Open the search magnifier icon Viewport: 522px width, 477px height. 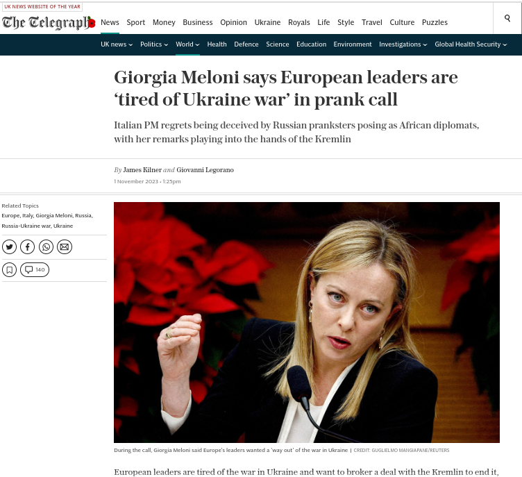coord(507,18)
